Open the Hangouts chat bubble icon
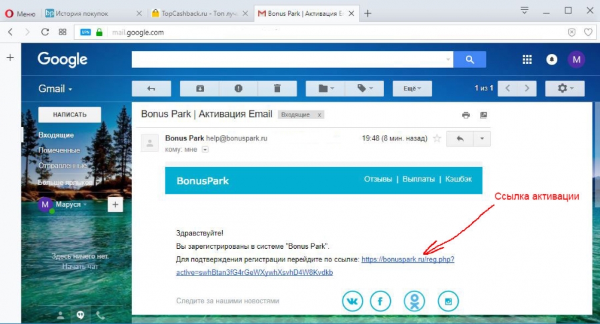The image size is (600, 324). pyautogui.click(x=81, y=315)
